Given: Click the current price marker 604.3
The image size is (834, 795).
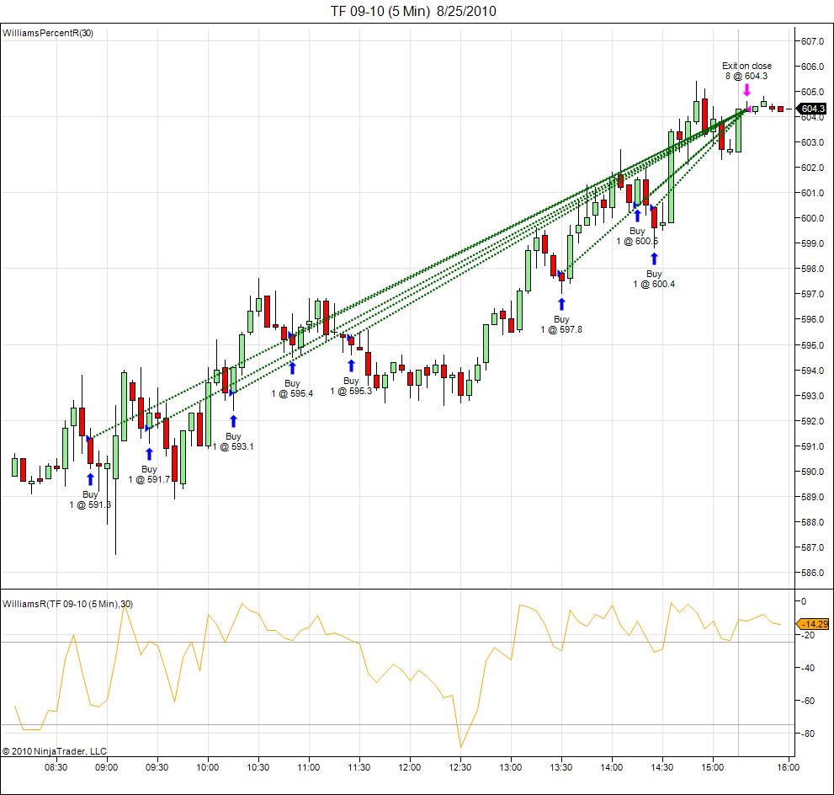Looking at the screenshot, I should point(810,109).
